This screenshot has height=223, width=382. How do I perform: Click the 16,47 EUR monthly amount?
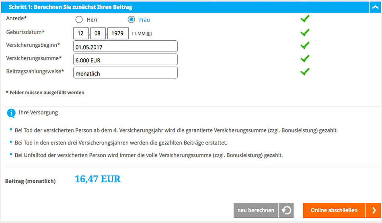97,180
